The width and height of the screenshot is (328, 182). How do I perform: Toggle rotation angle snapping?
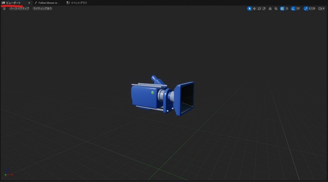(x=293, y=8)
